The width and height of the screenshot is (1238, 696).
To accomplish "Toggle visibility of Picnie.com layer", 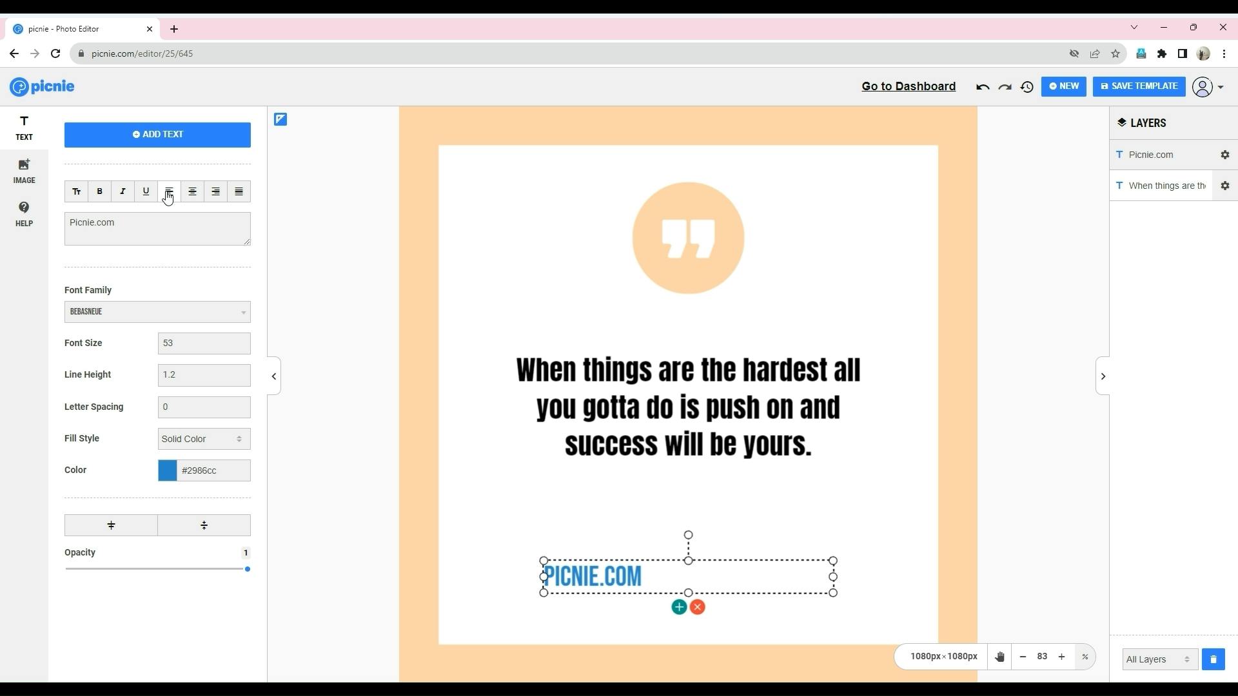I will pyautogui.click(x=1225, y=154).
